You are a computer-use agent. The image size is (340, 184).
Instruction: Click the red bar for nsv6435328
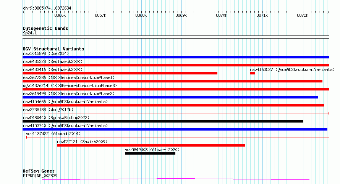click(176, 65)
